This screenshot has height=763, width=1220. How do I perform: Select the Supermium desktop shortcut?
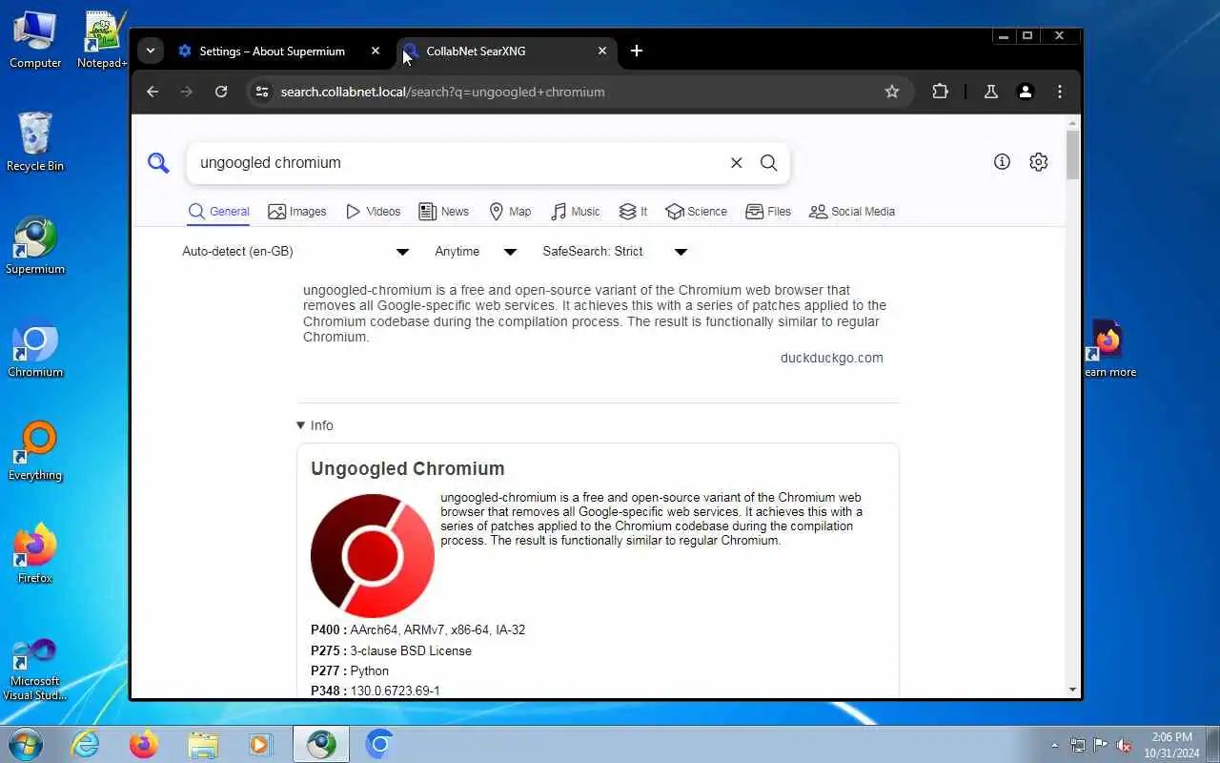35,246
